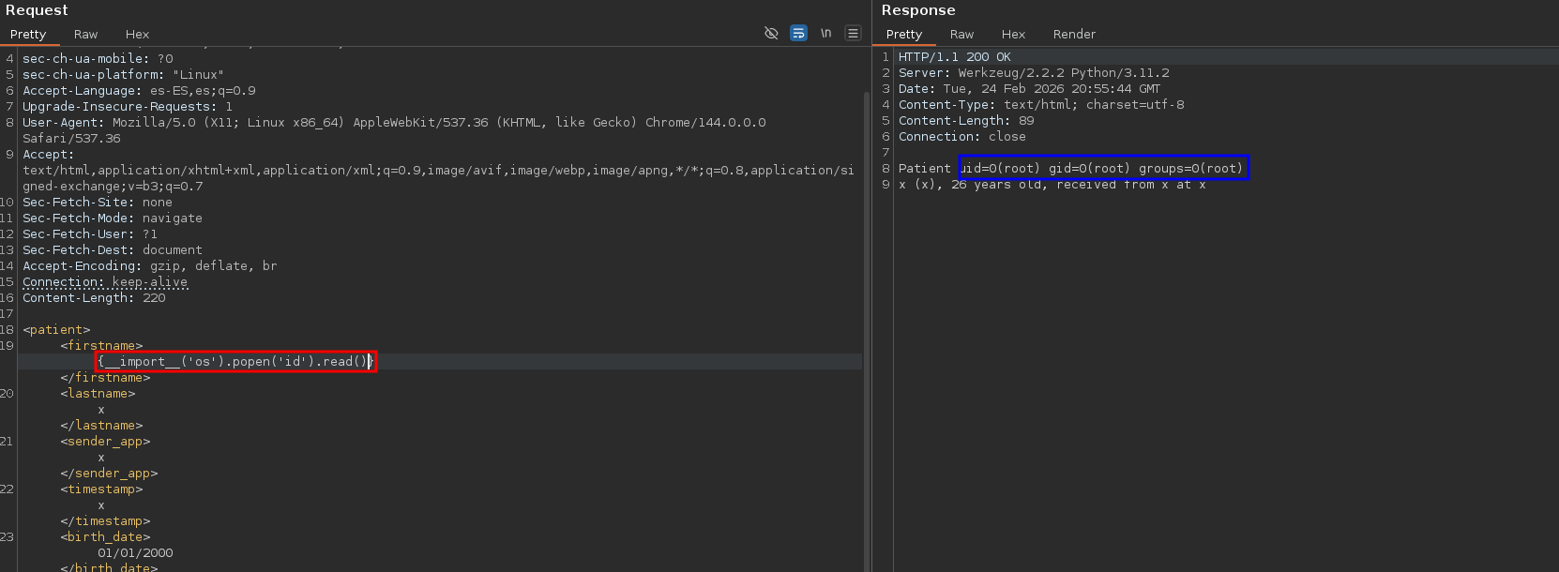Click the Connection: close response header
The height and width of the screenshot is (572, 1559).
[962, 137]
